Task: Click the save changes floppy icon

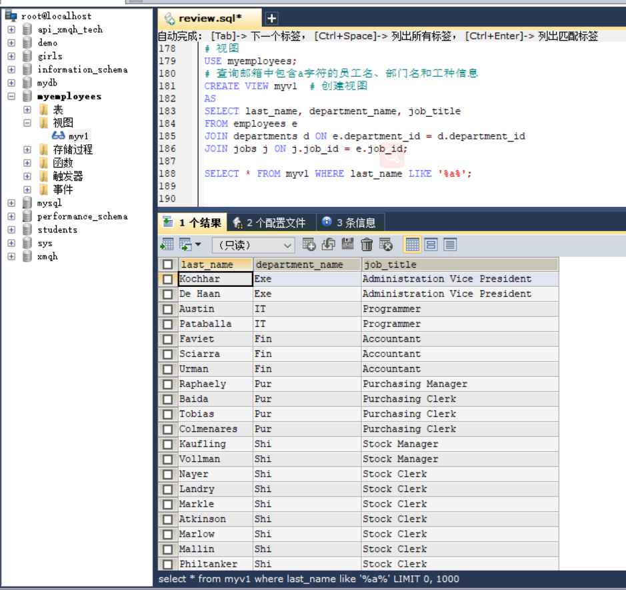Action: point(347,244)
